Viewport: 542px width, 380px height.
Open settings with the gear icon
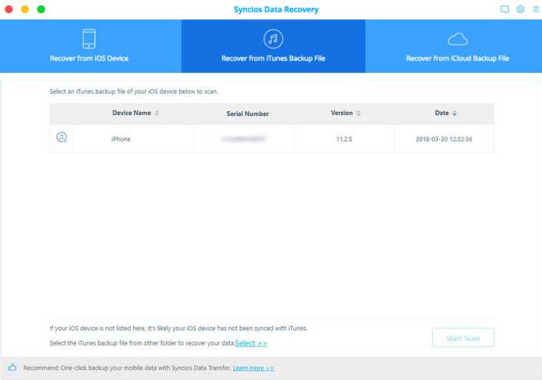[520, 9]
